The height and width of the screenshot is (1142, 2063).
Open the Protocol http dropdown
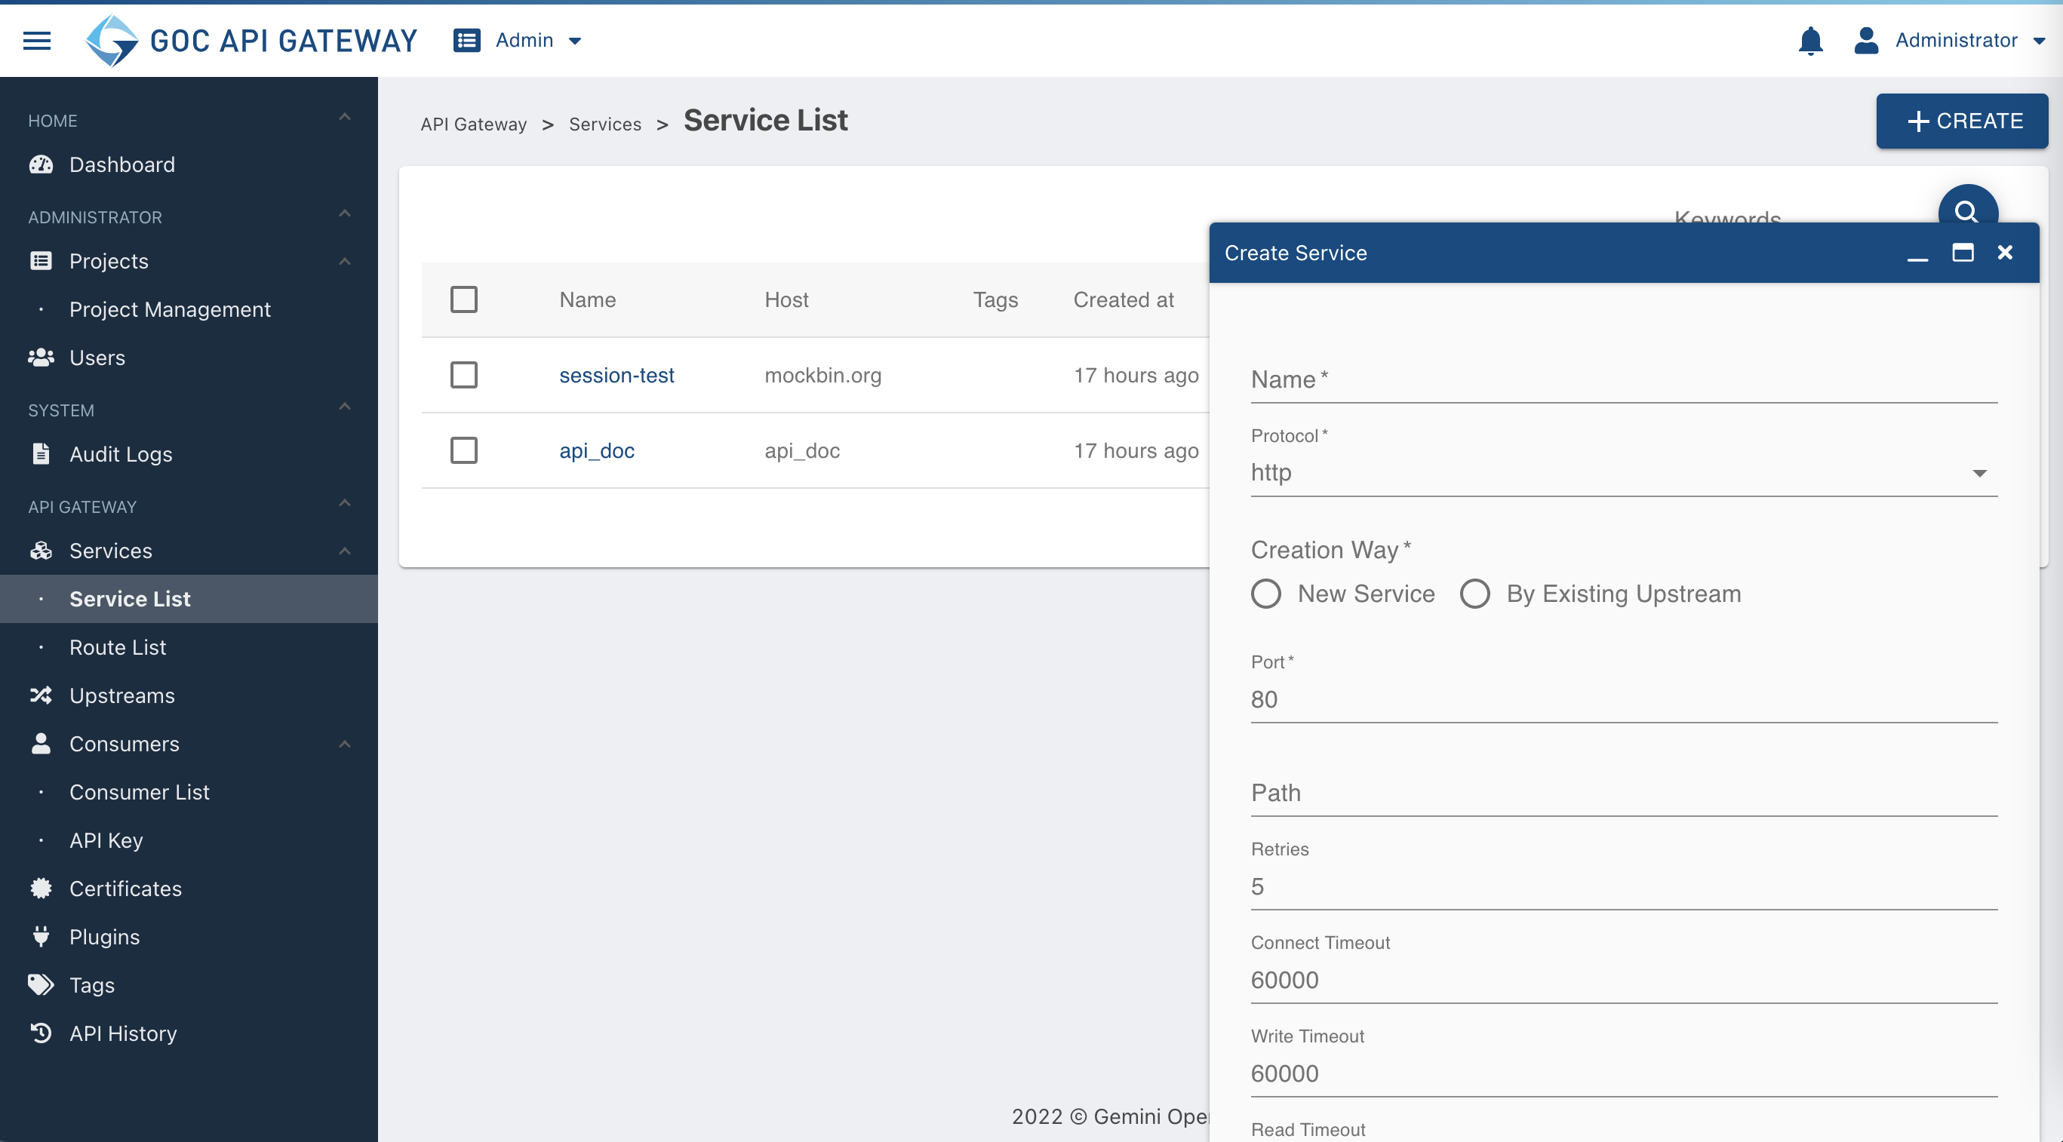(1623, 472)
